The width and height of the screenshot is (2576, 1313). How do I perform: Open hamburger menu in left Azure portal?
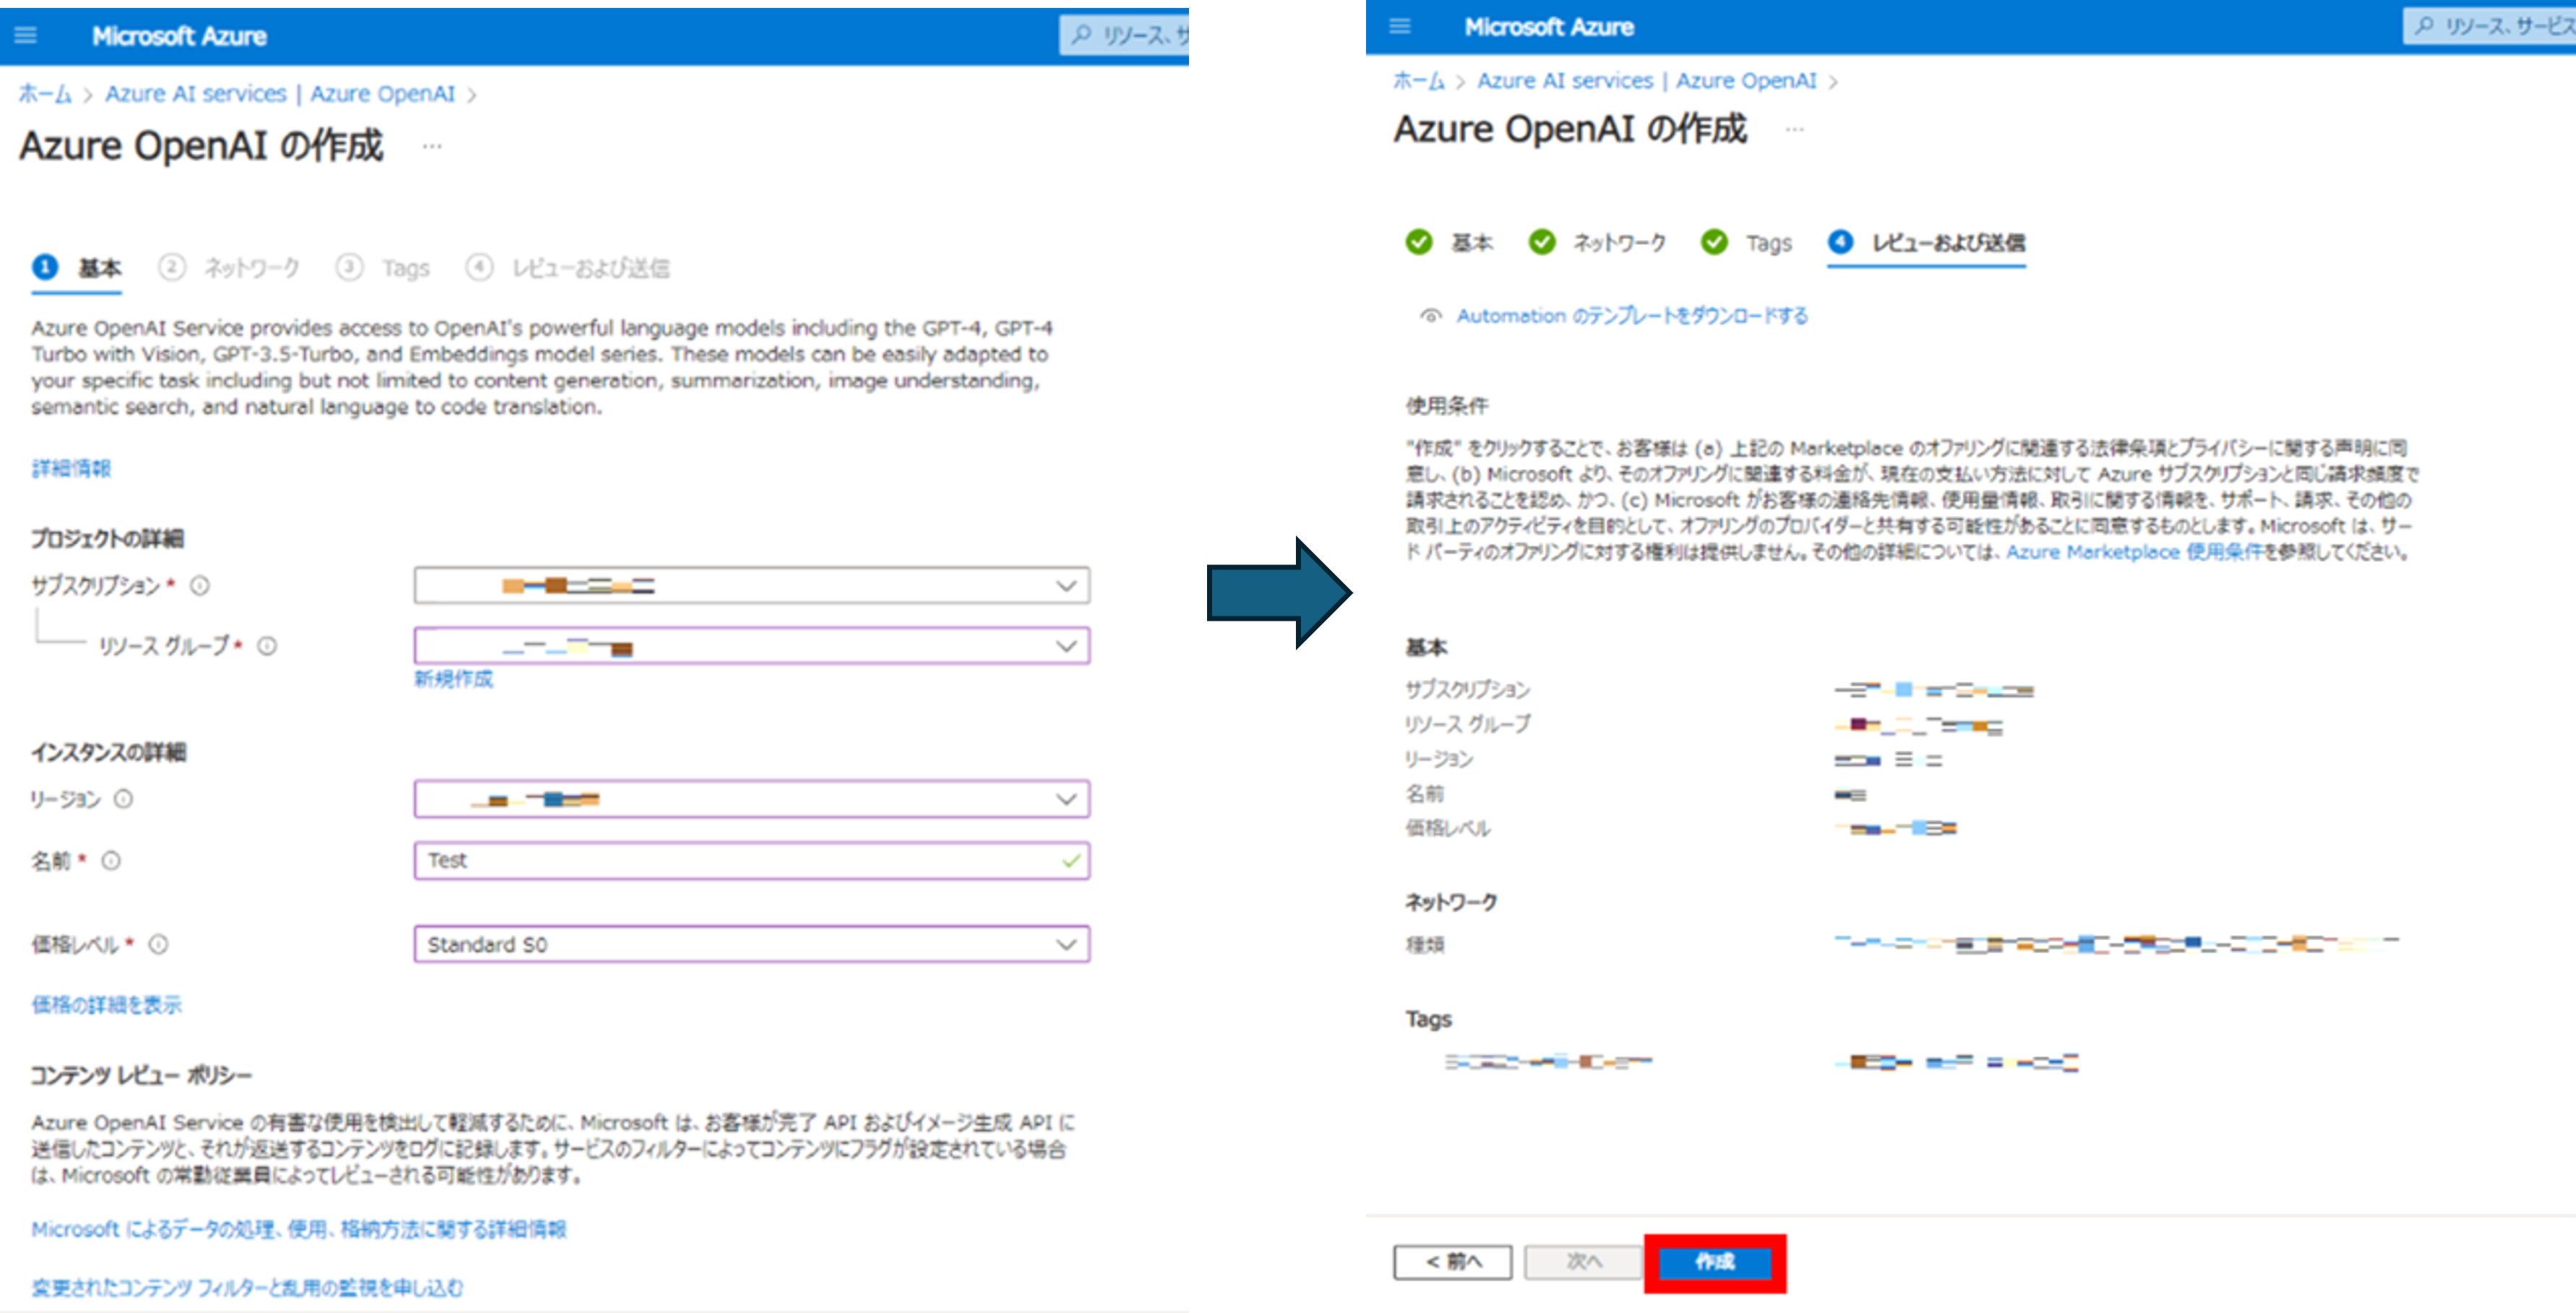26,36
